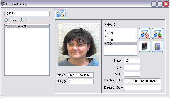Click the badge holder photo thumbnail
Viewport: 170px width, 98px height.
tap(79, 44)
